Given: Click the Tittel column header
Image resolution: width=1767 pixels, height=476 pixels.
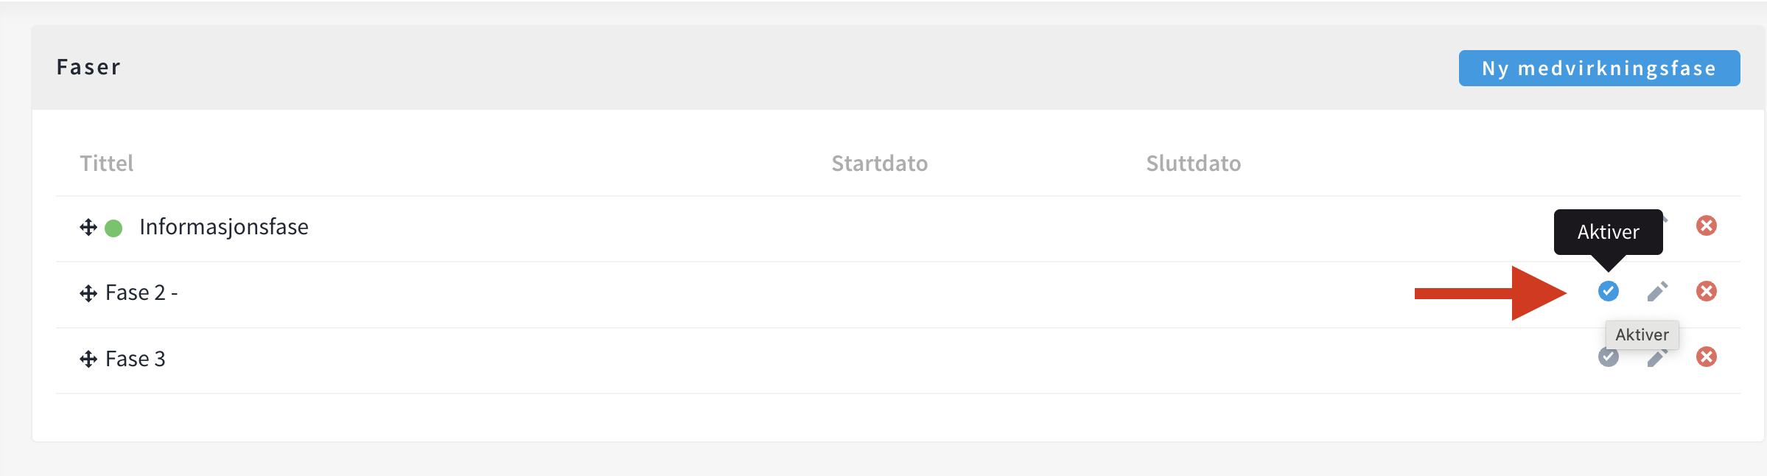Looking at the screenshot, I should click(x=106, y=163).
